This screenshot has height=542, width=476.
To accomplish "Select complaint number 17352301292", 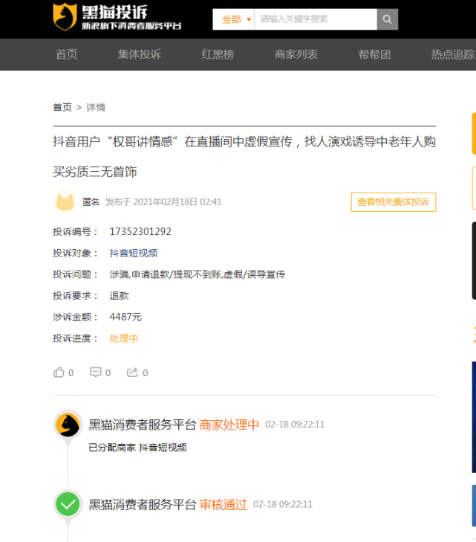I will pyautogui.click(x=140, y=231).
